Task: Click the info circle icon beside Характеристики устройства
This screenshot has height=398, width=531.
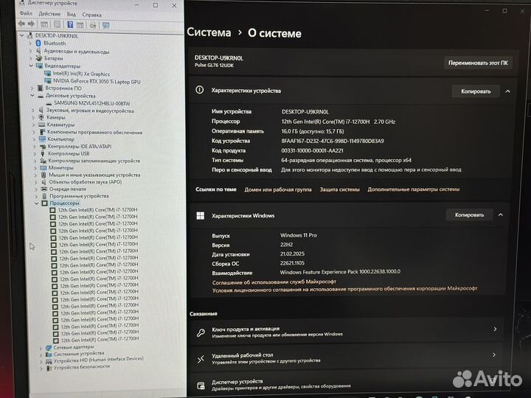Action: [x=199, y=90]
